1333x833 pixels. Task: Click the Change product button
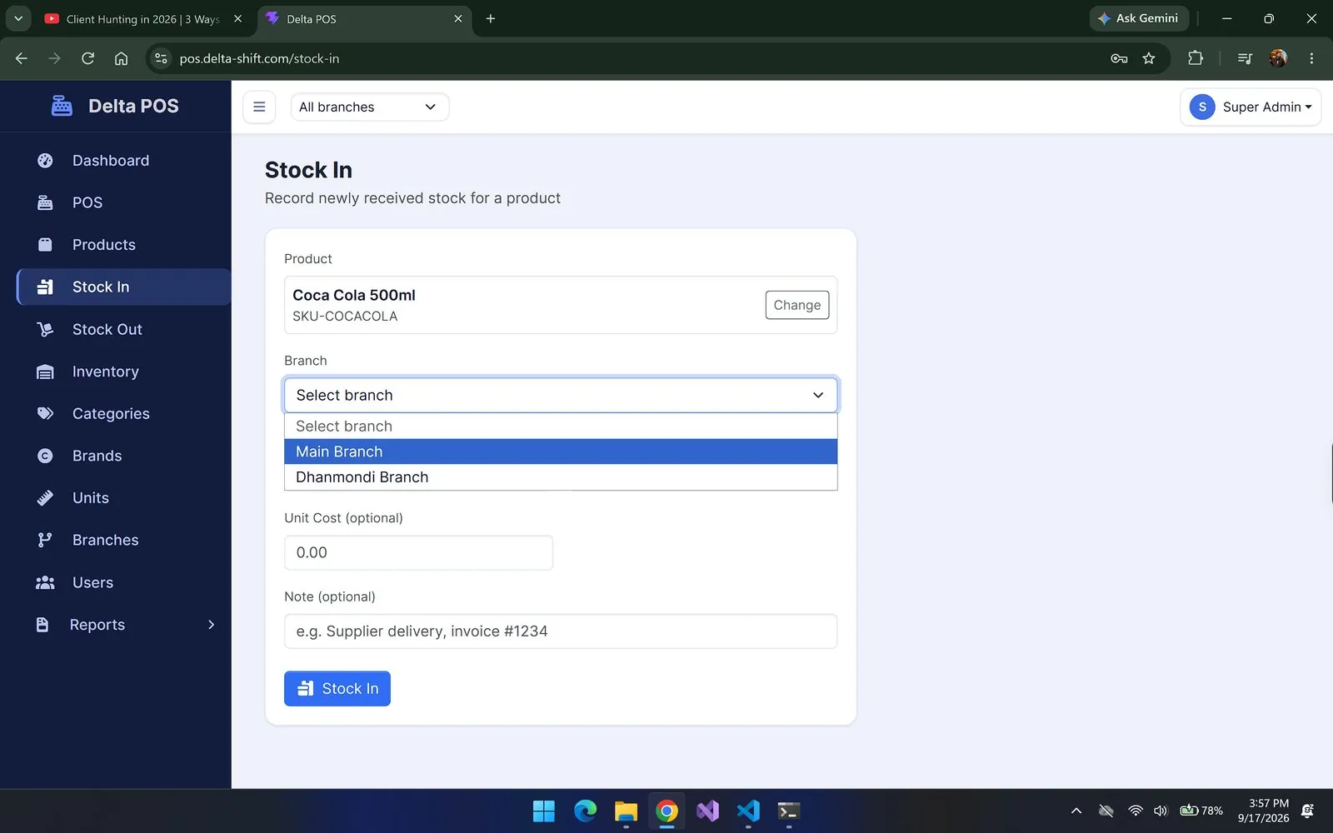(x=796, y=305)
